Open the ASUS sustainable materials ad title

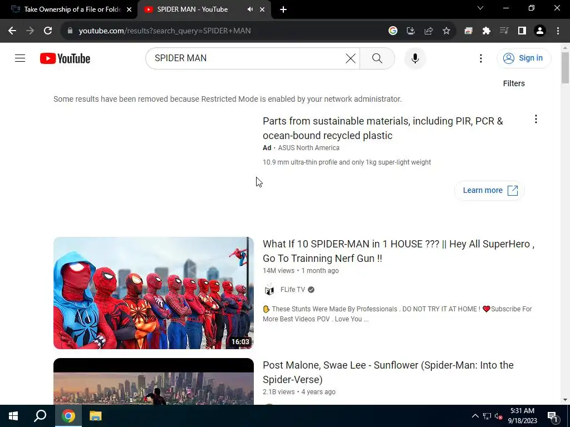[x=383, y=128]
